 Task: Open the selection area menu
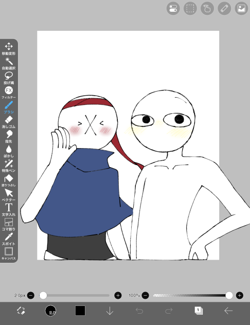190,9
